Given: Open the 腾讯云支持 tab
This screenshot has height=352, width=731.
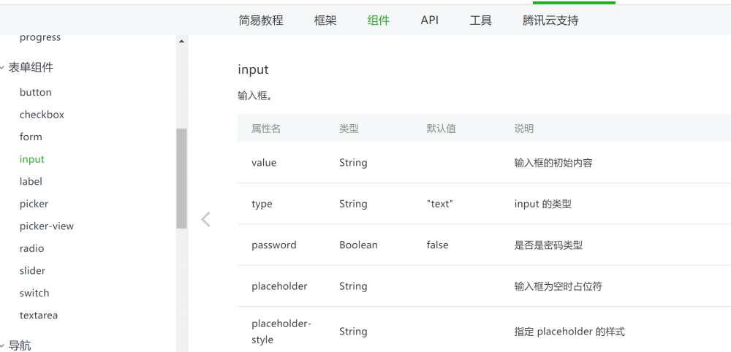Looking at the screenshot, I should pyautogui.click(x=550, y=20).
